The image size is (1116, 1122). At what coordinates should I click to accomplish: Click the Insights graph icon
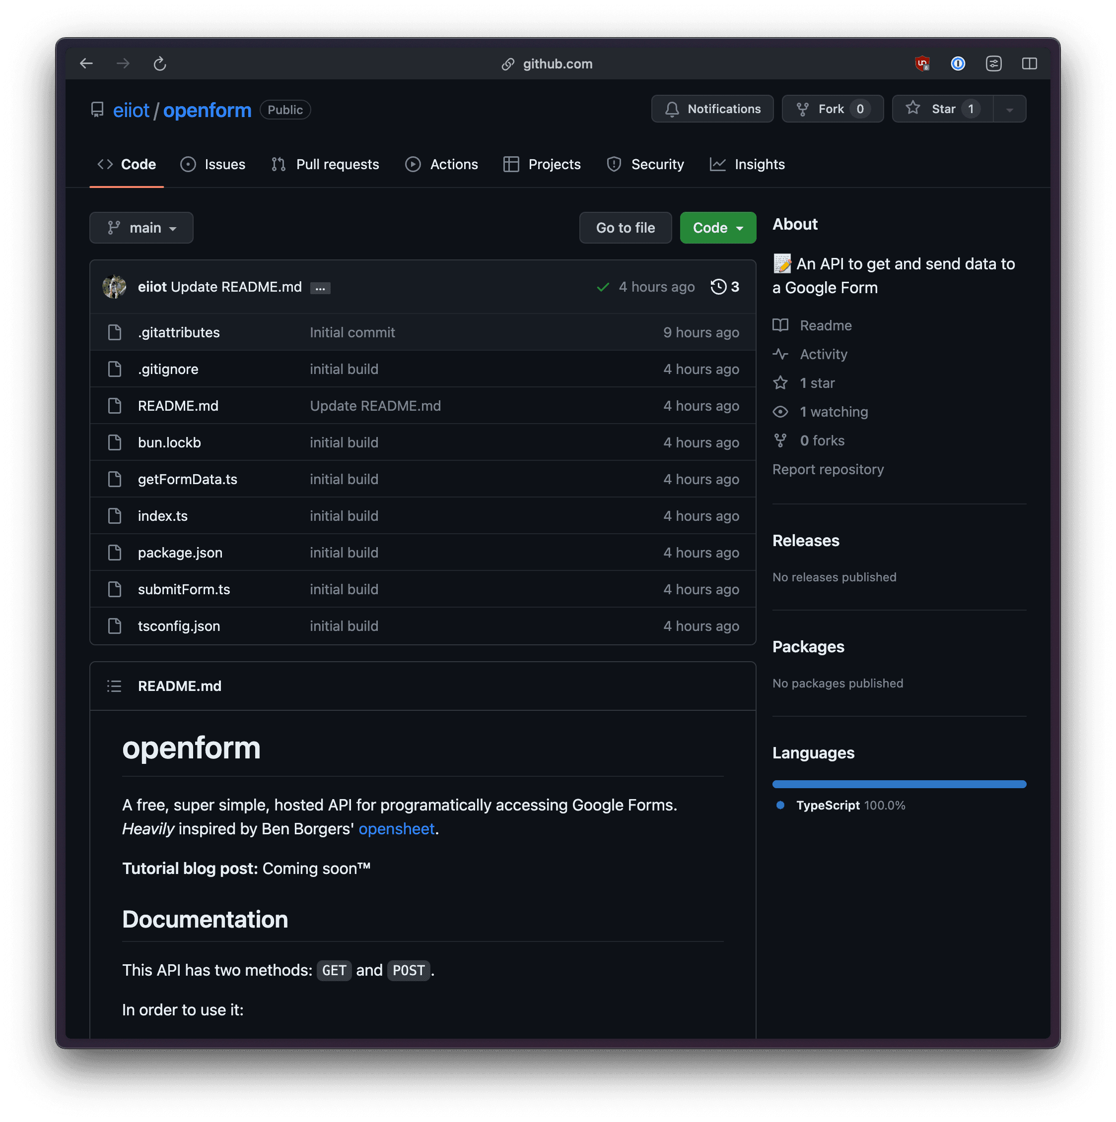(x=717, y=164)
